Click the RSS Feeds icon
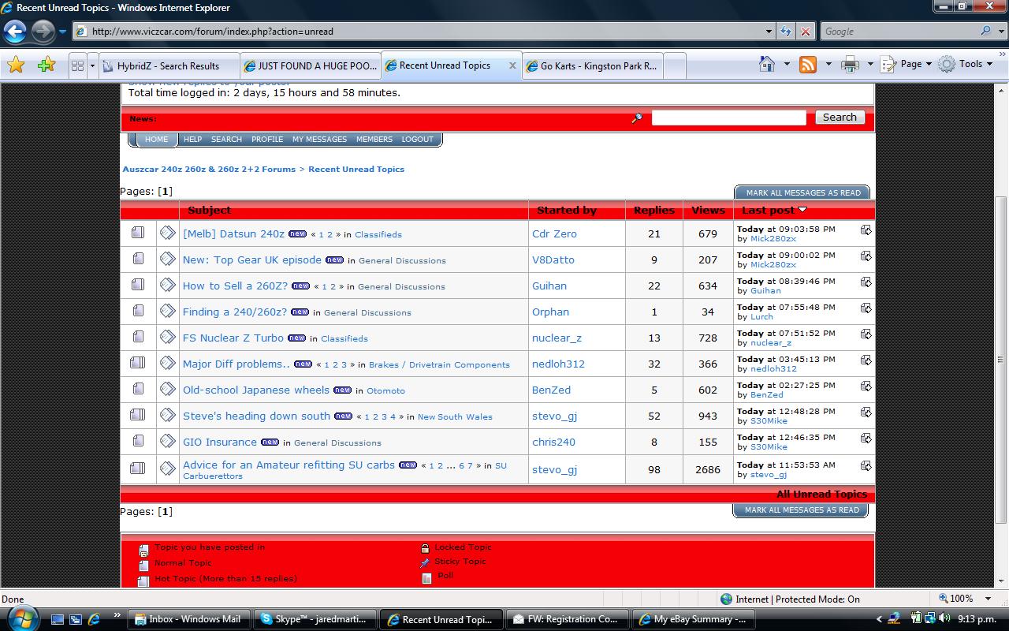 [808, 65]
